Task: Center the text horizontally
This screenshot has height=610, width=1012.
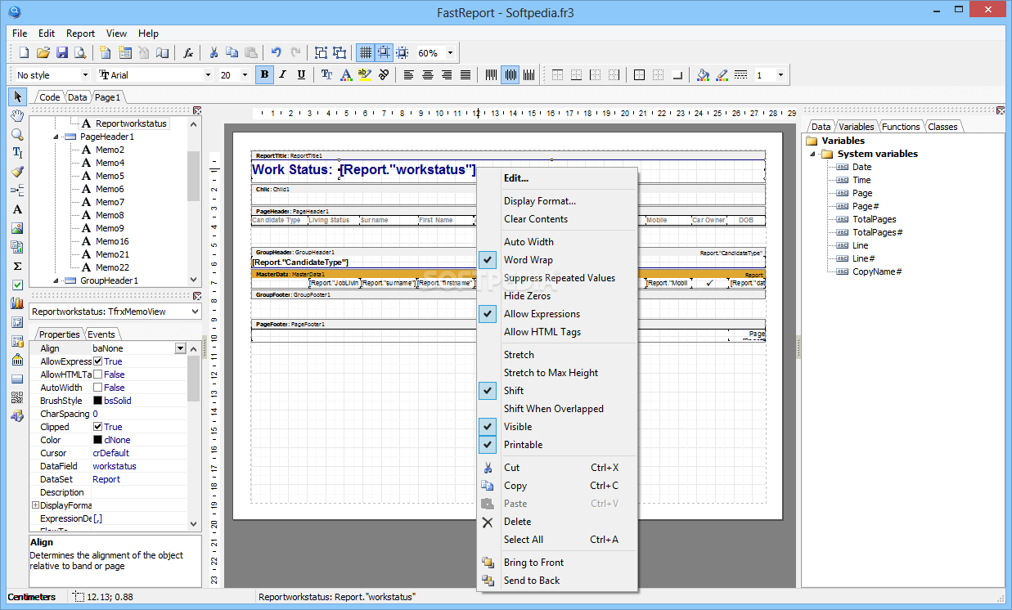Action: [x=428, y=75]
